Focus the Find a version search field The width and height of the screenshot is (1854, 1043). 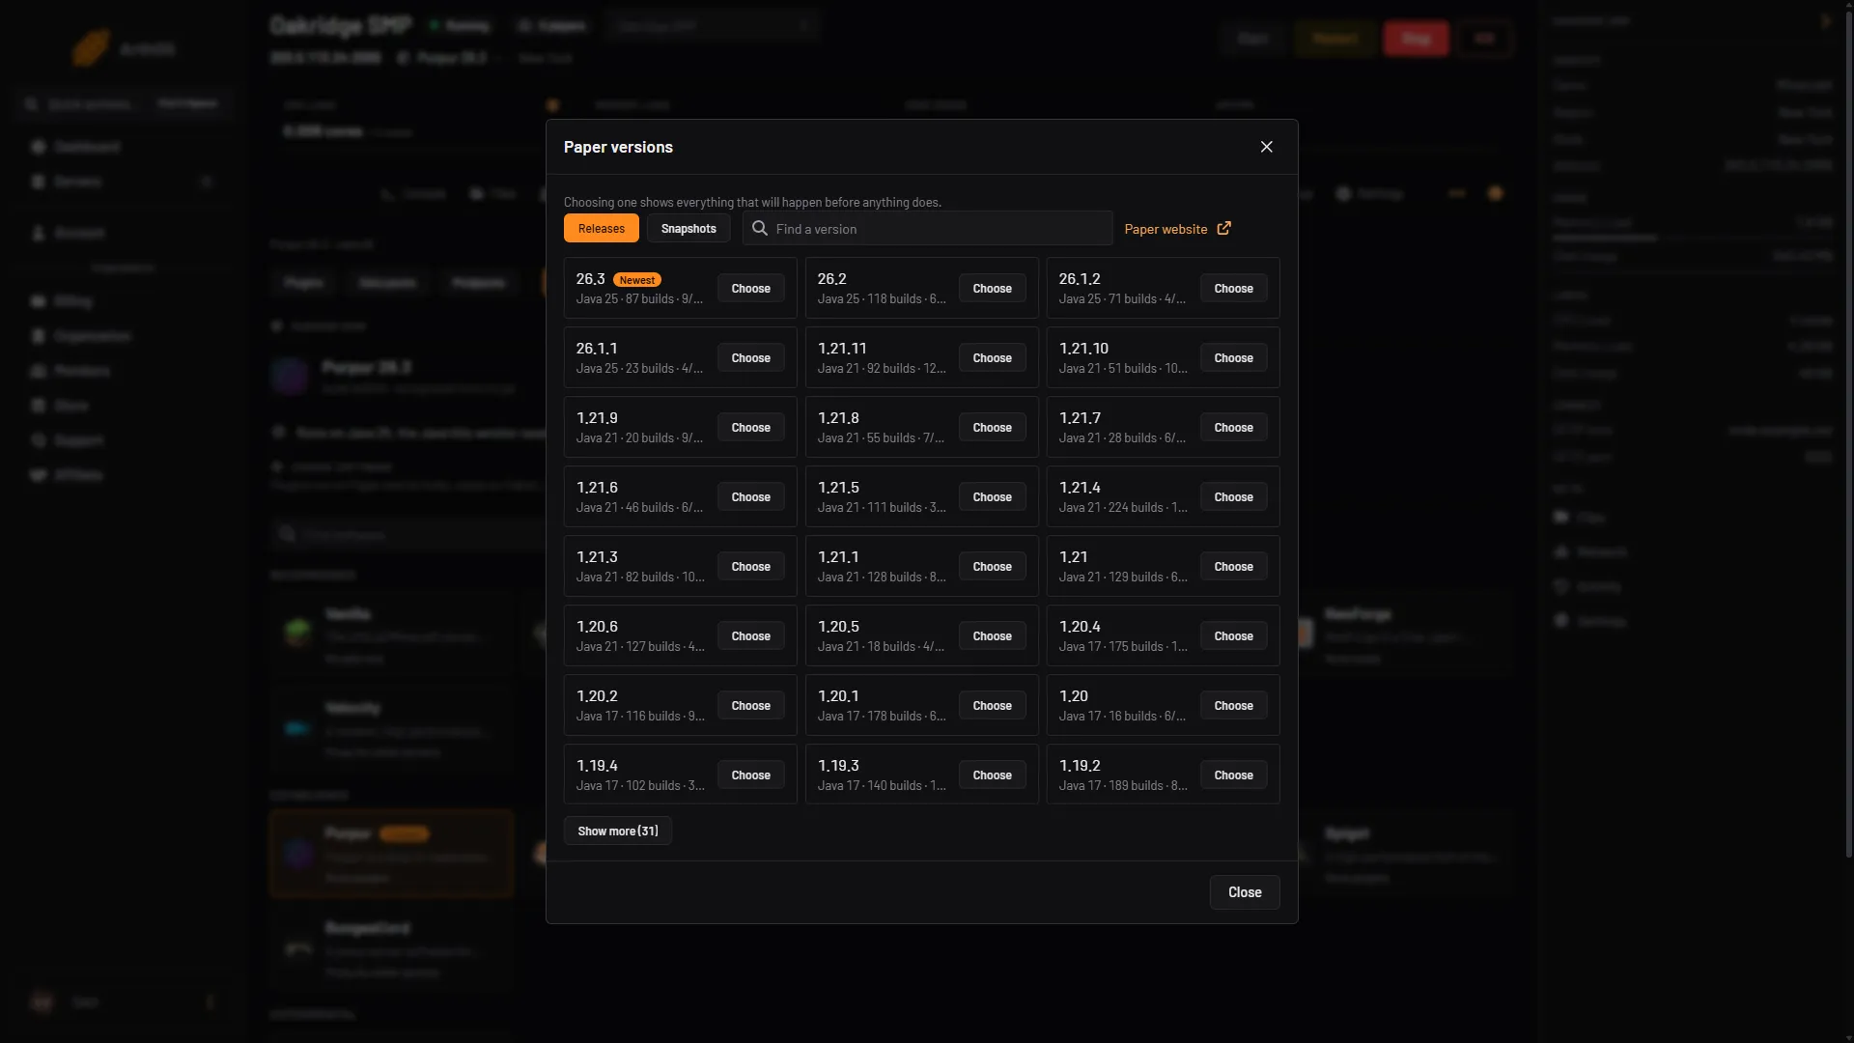tap(928, 229)
